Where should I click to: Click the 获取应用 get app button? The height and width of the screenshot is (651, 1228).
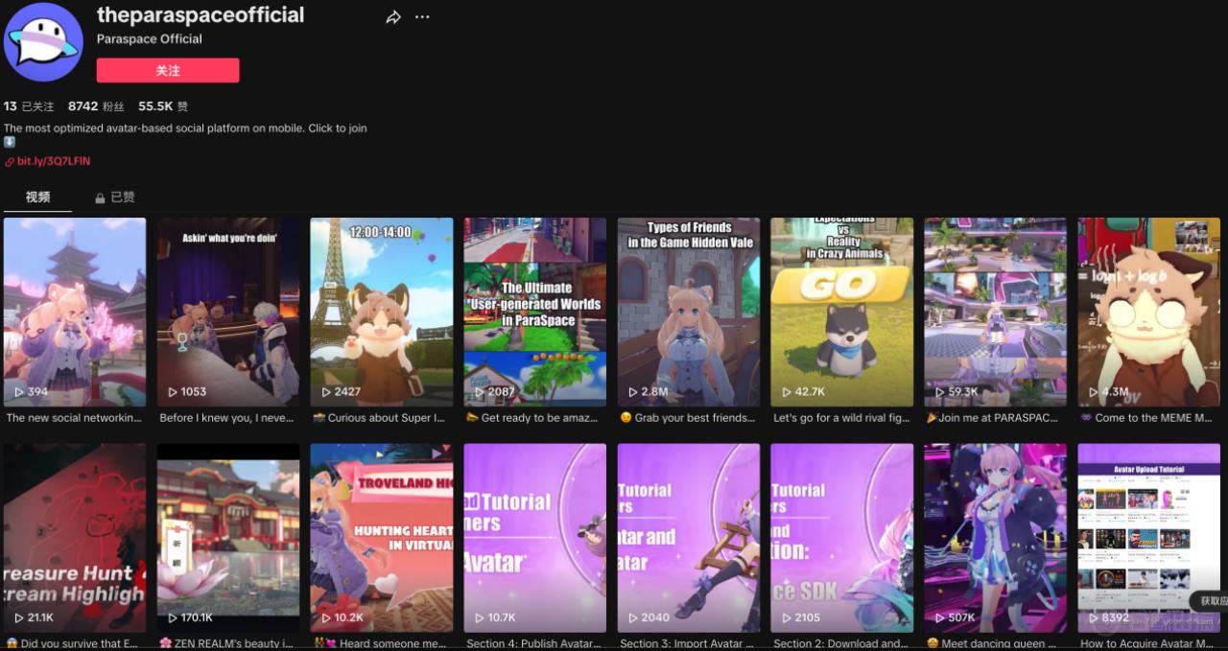[1209, 600]
